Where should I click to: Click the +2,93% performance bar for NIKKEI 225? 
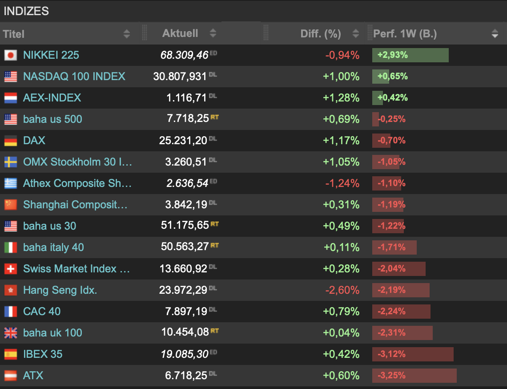point(410,55)
